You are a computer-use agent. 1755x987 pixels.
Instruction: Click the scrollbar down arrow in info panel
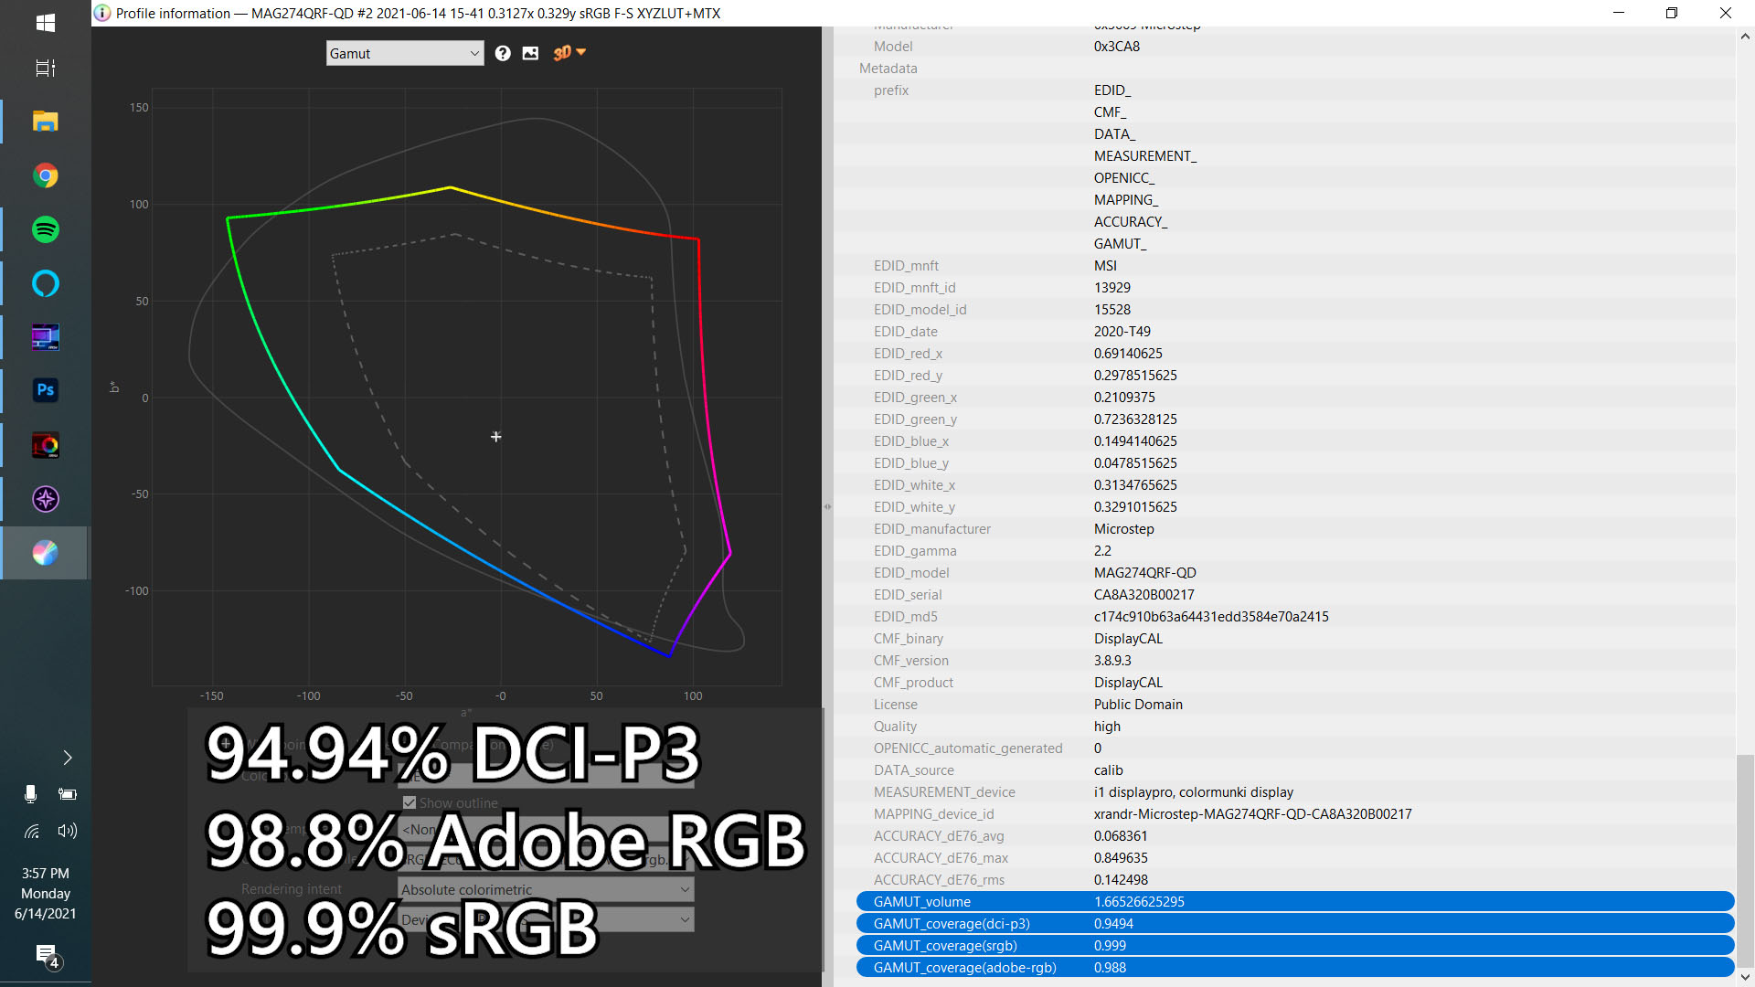1745,977
